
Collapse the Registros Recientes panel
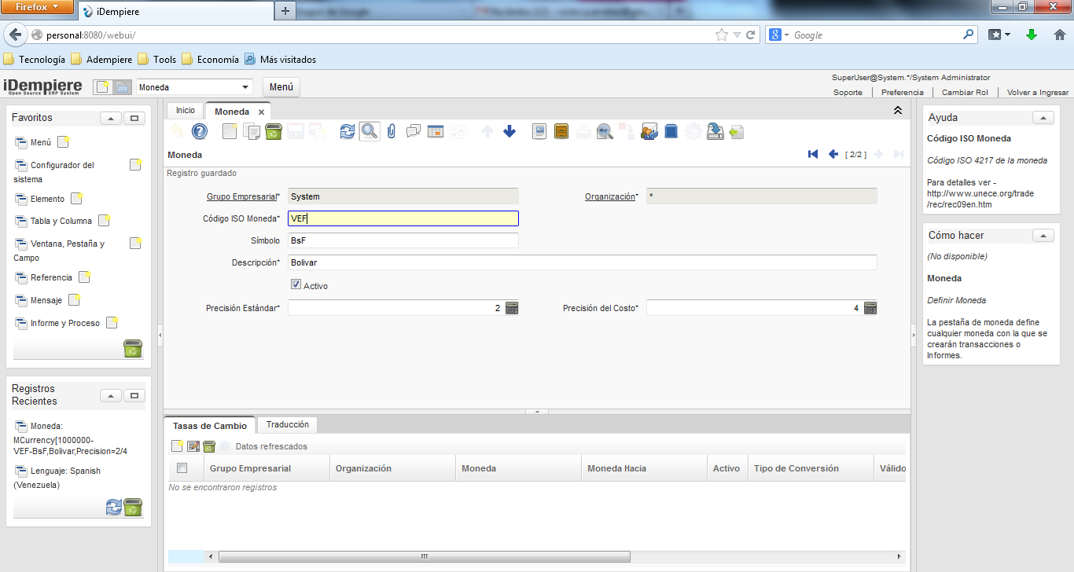pyautogui.click(x=111, y=396)
